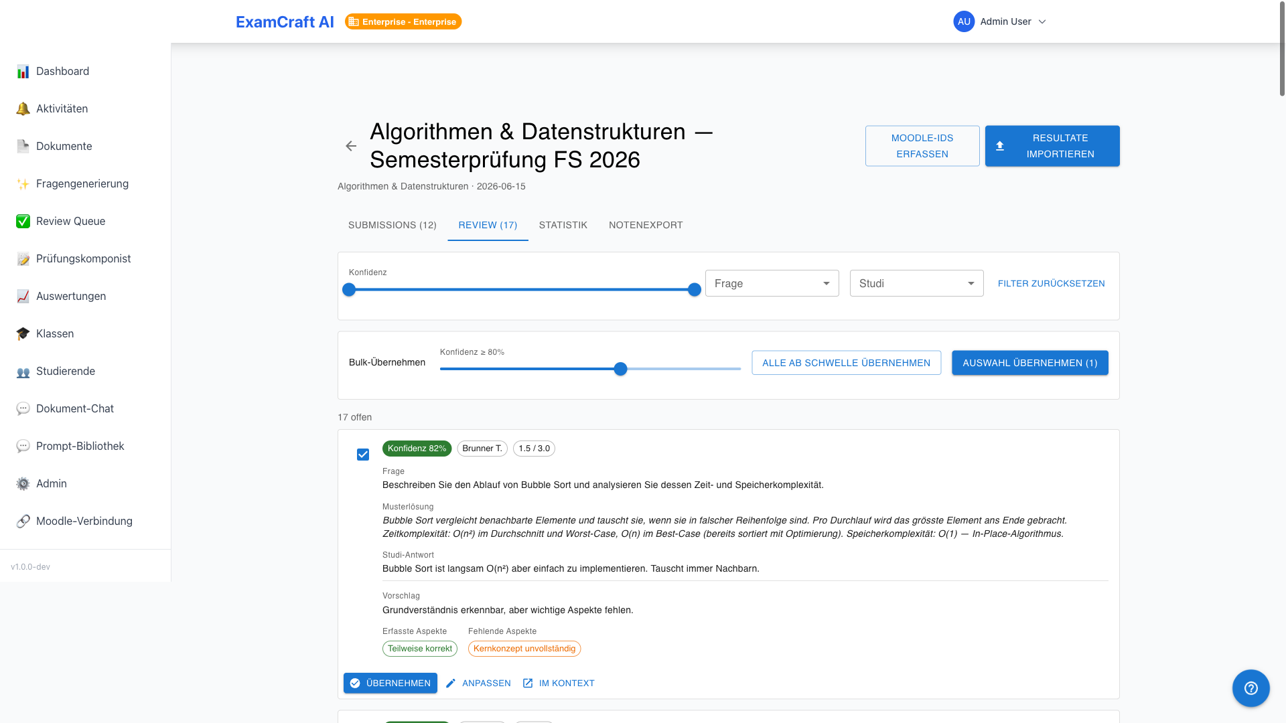Click the Konfidenz filter right slider handle

click(695, 289)
